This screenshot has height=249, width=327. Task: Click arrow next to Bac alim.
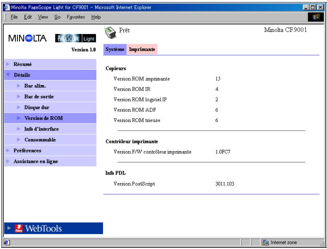point(19,85)
